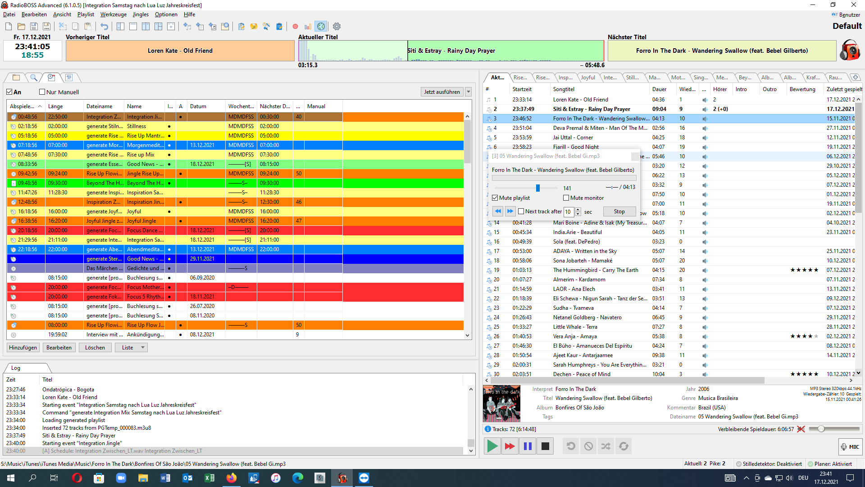Click the Forro in the Dark album cover thumbnail
Viewport: 865px width, 487px height.
501,404
